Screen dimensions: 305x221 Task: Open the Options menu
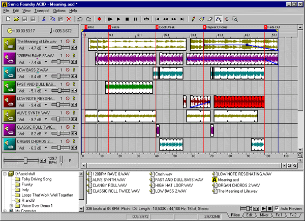click(59, 11)
